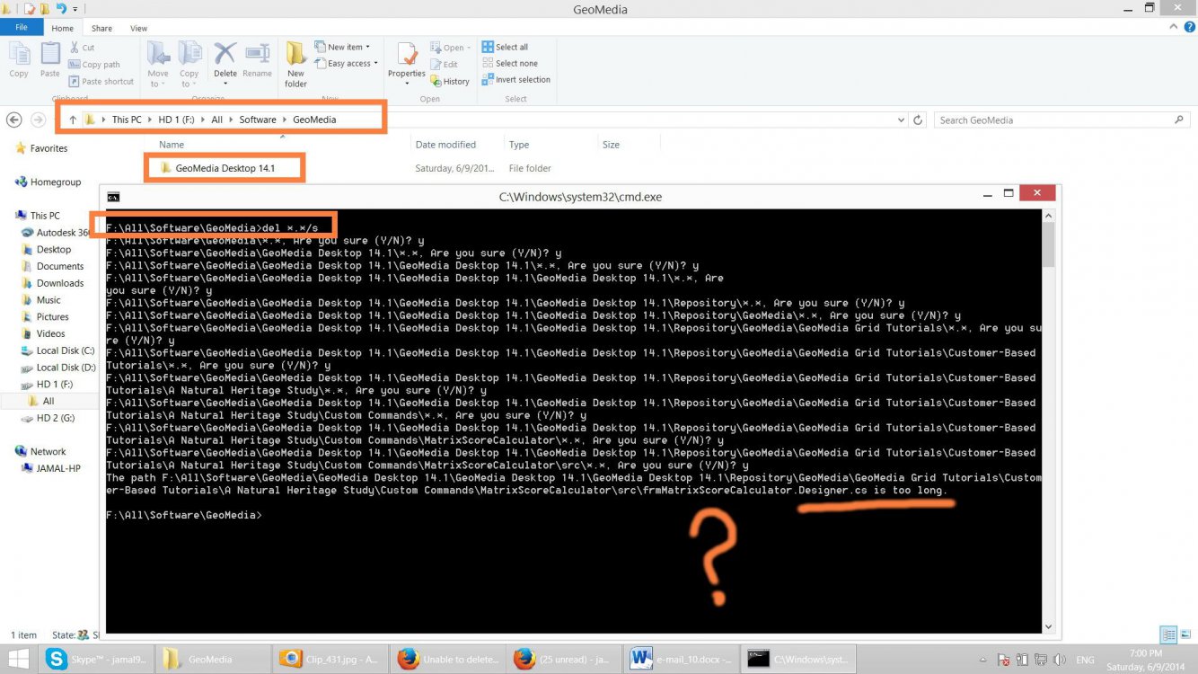This screenshot has height=674, width=1198.
Task: Go up one folder level arrow
Action: pyautogui.click(x=73, y=120)
